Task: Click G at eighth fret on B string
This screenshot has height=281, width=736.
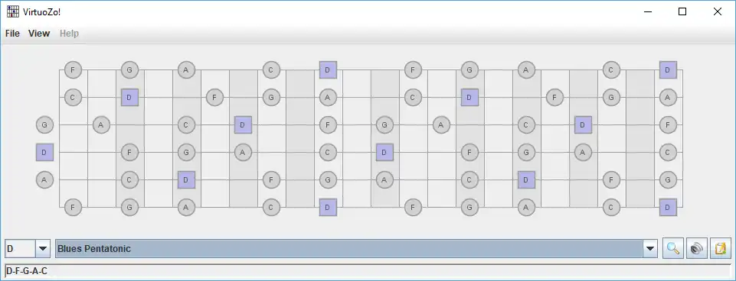Action: coord(271,98)
